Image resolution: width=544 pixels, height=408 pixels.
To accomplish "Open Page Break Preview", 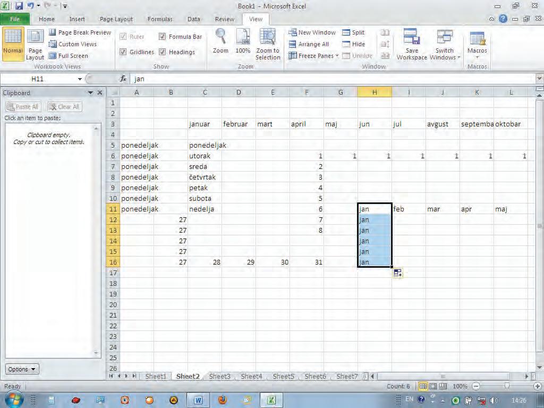I will point(80,32).
